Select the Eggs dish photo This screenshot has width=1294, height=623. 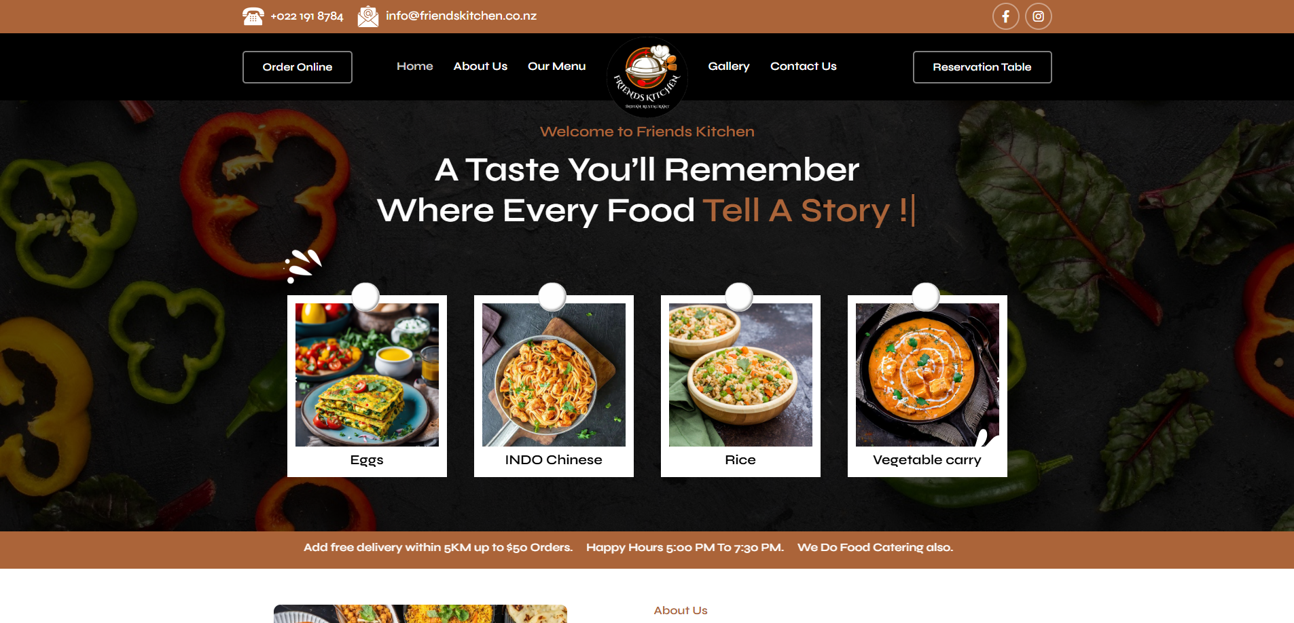pos(367,375)
